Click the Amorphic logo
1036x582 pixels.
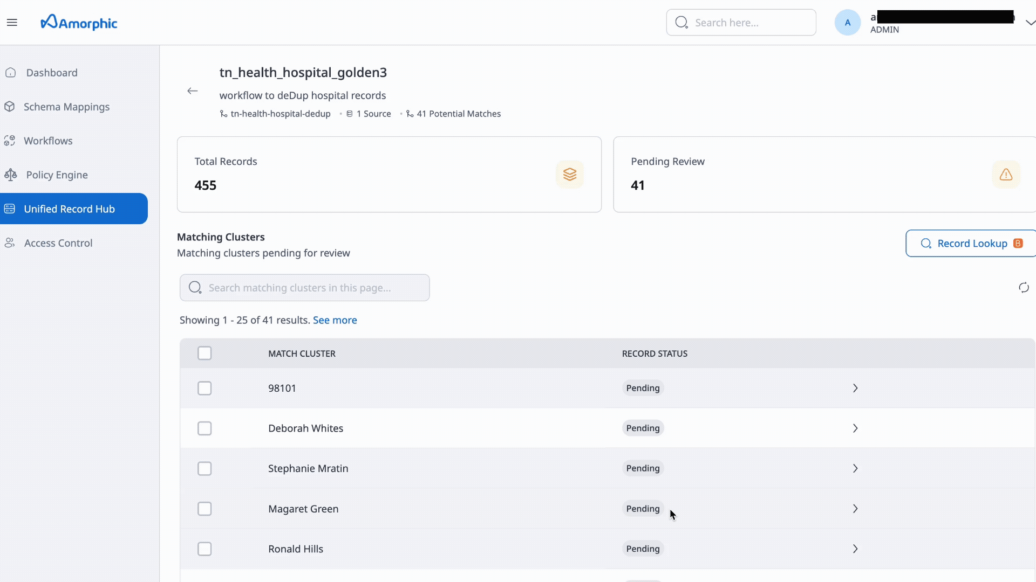[78, 22]
